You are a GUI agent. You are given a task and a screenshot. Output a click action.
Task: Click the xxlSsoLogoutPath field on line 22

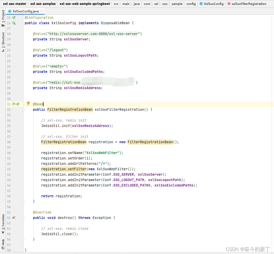point(80,55)
